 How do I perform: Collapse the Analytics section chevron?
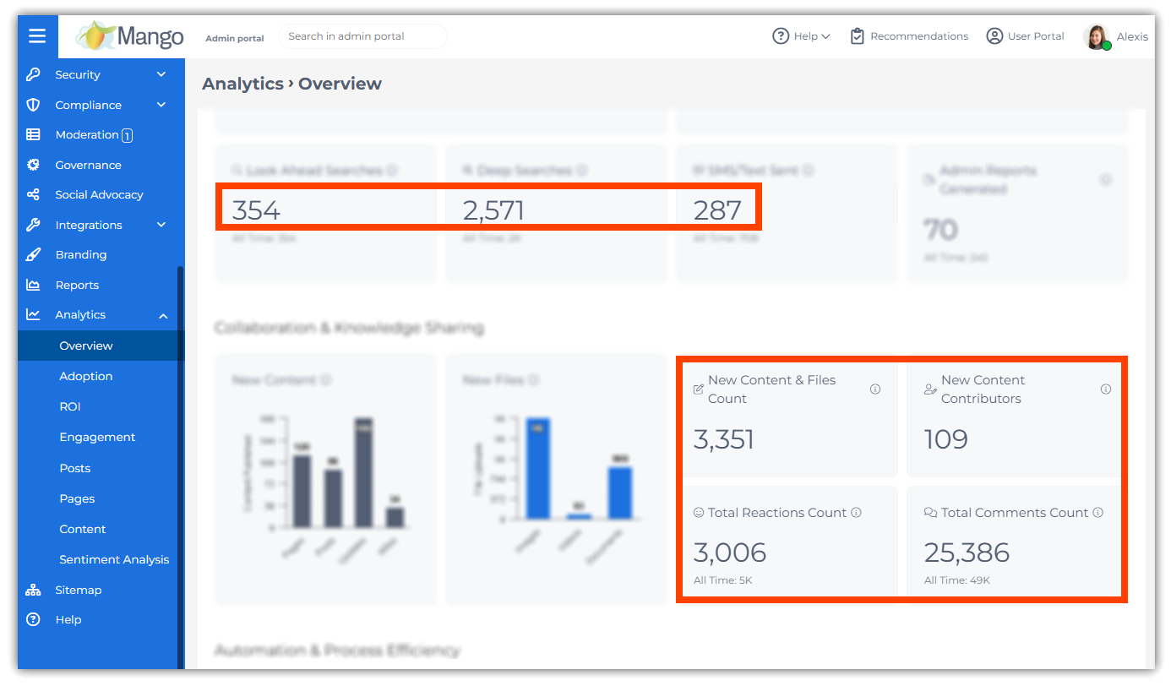pyautogui.click(x=162, y=315)
